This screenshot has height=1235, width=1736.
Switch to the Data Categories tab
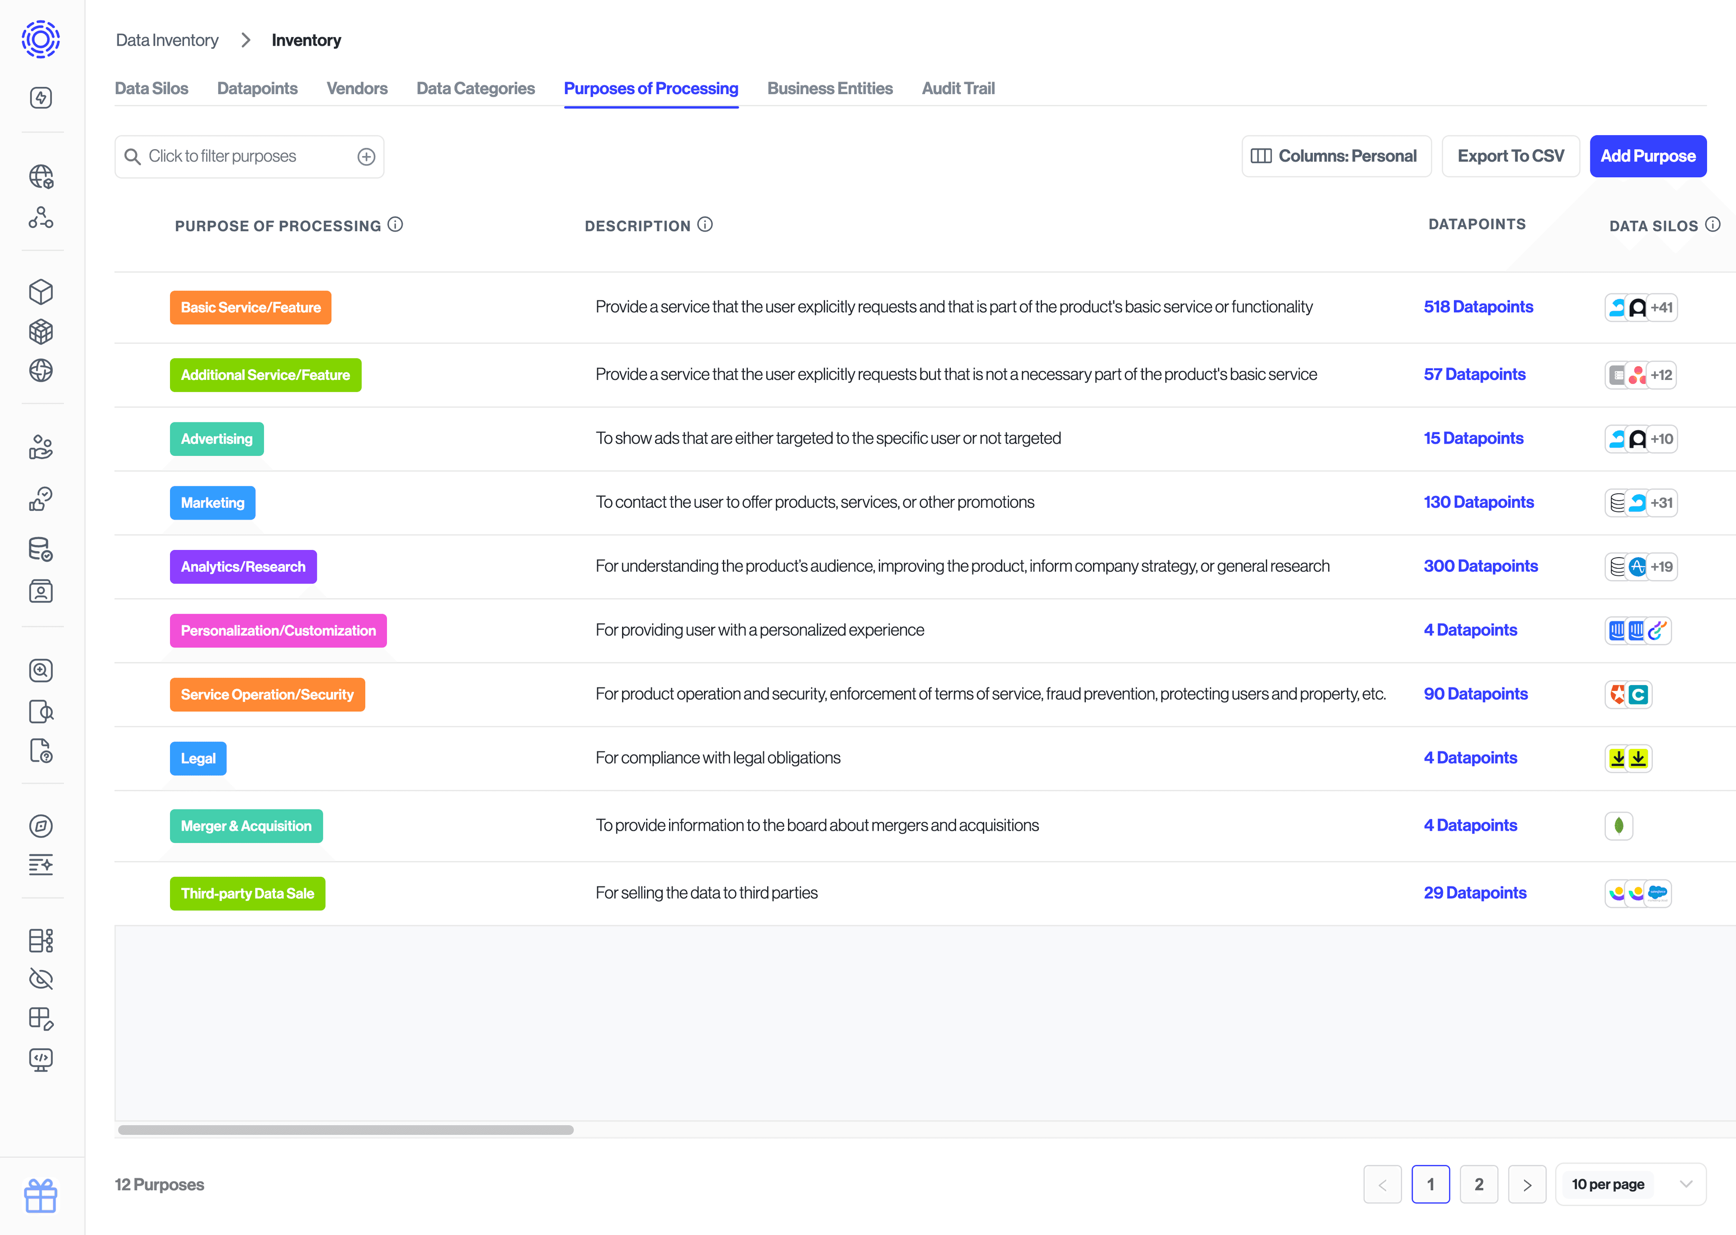[x=475, y=88]
